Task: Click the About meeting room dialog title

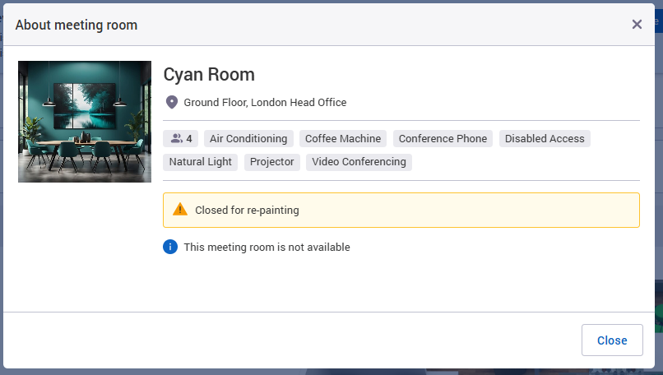Action: [76, 25]
